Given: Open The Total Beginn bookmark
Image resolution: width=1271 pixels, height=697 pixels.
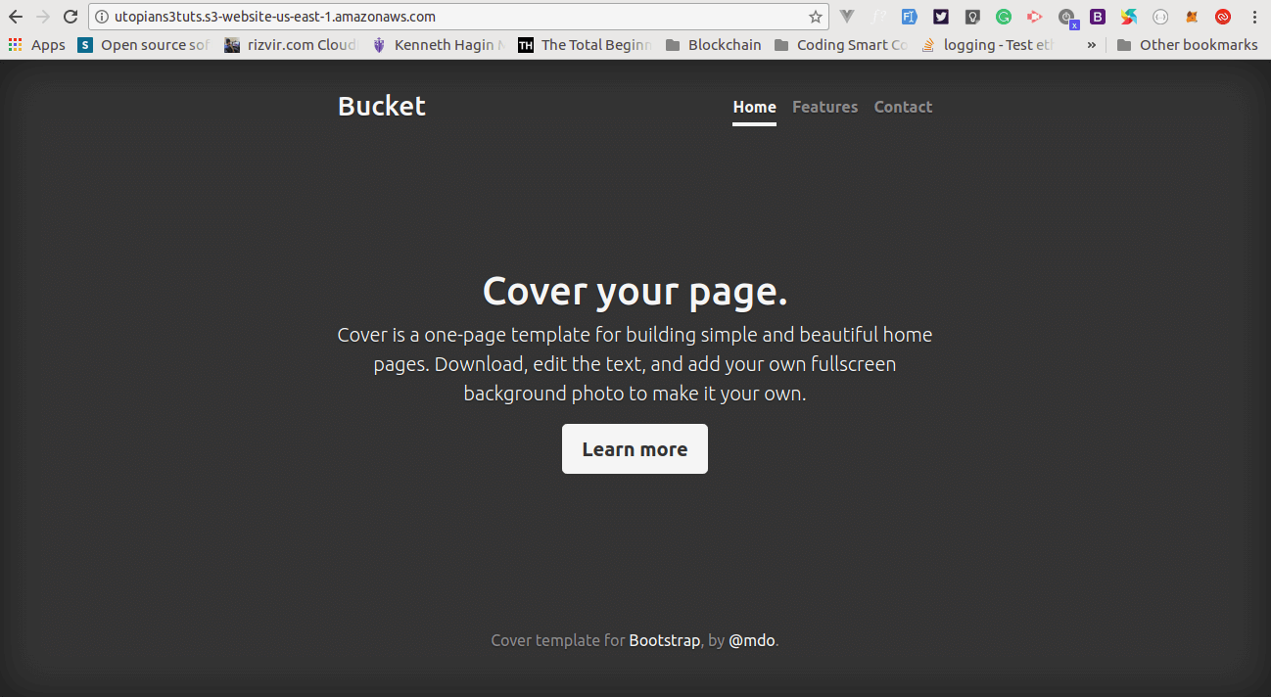Looking at the screenshot, I should point(586,45).
